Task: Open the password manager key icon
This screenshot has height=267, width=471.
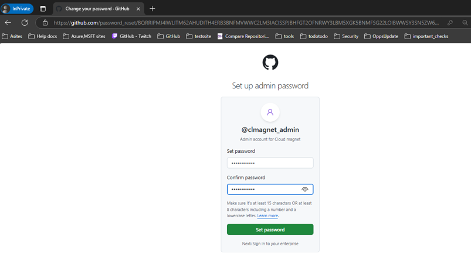Action: 450,22
